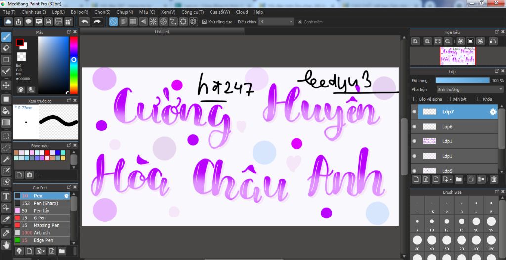Enable the Bảo vệ alpha checkbox

point(415,99)
